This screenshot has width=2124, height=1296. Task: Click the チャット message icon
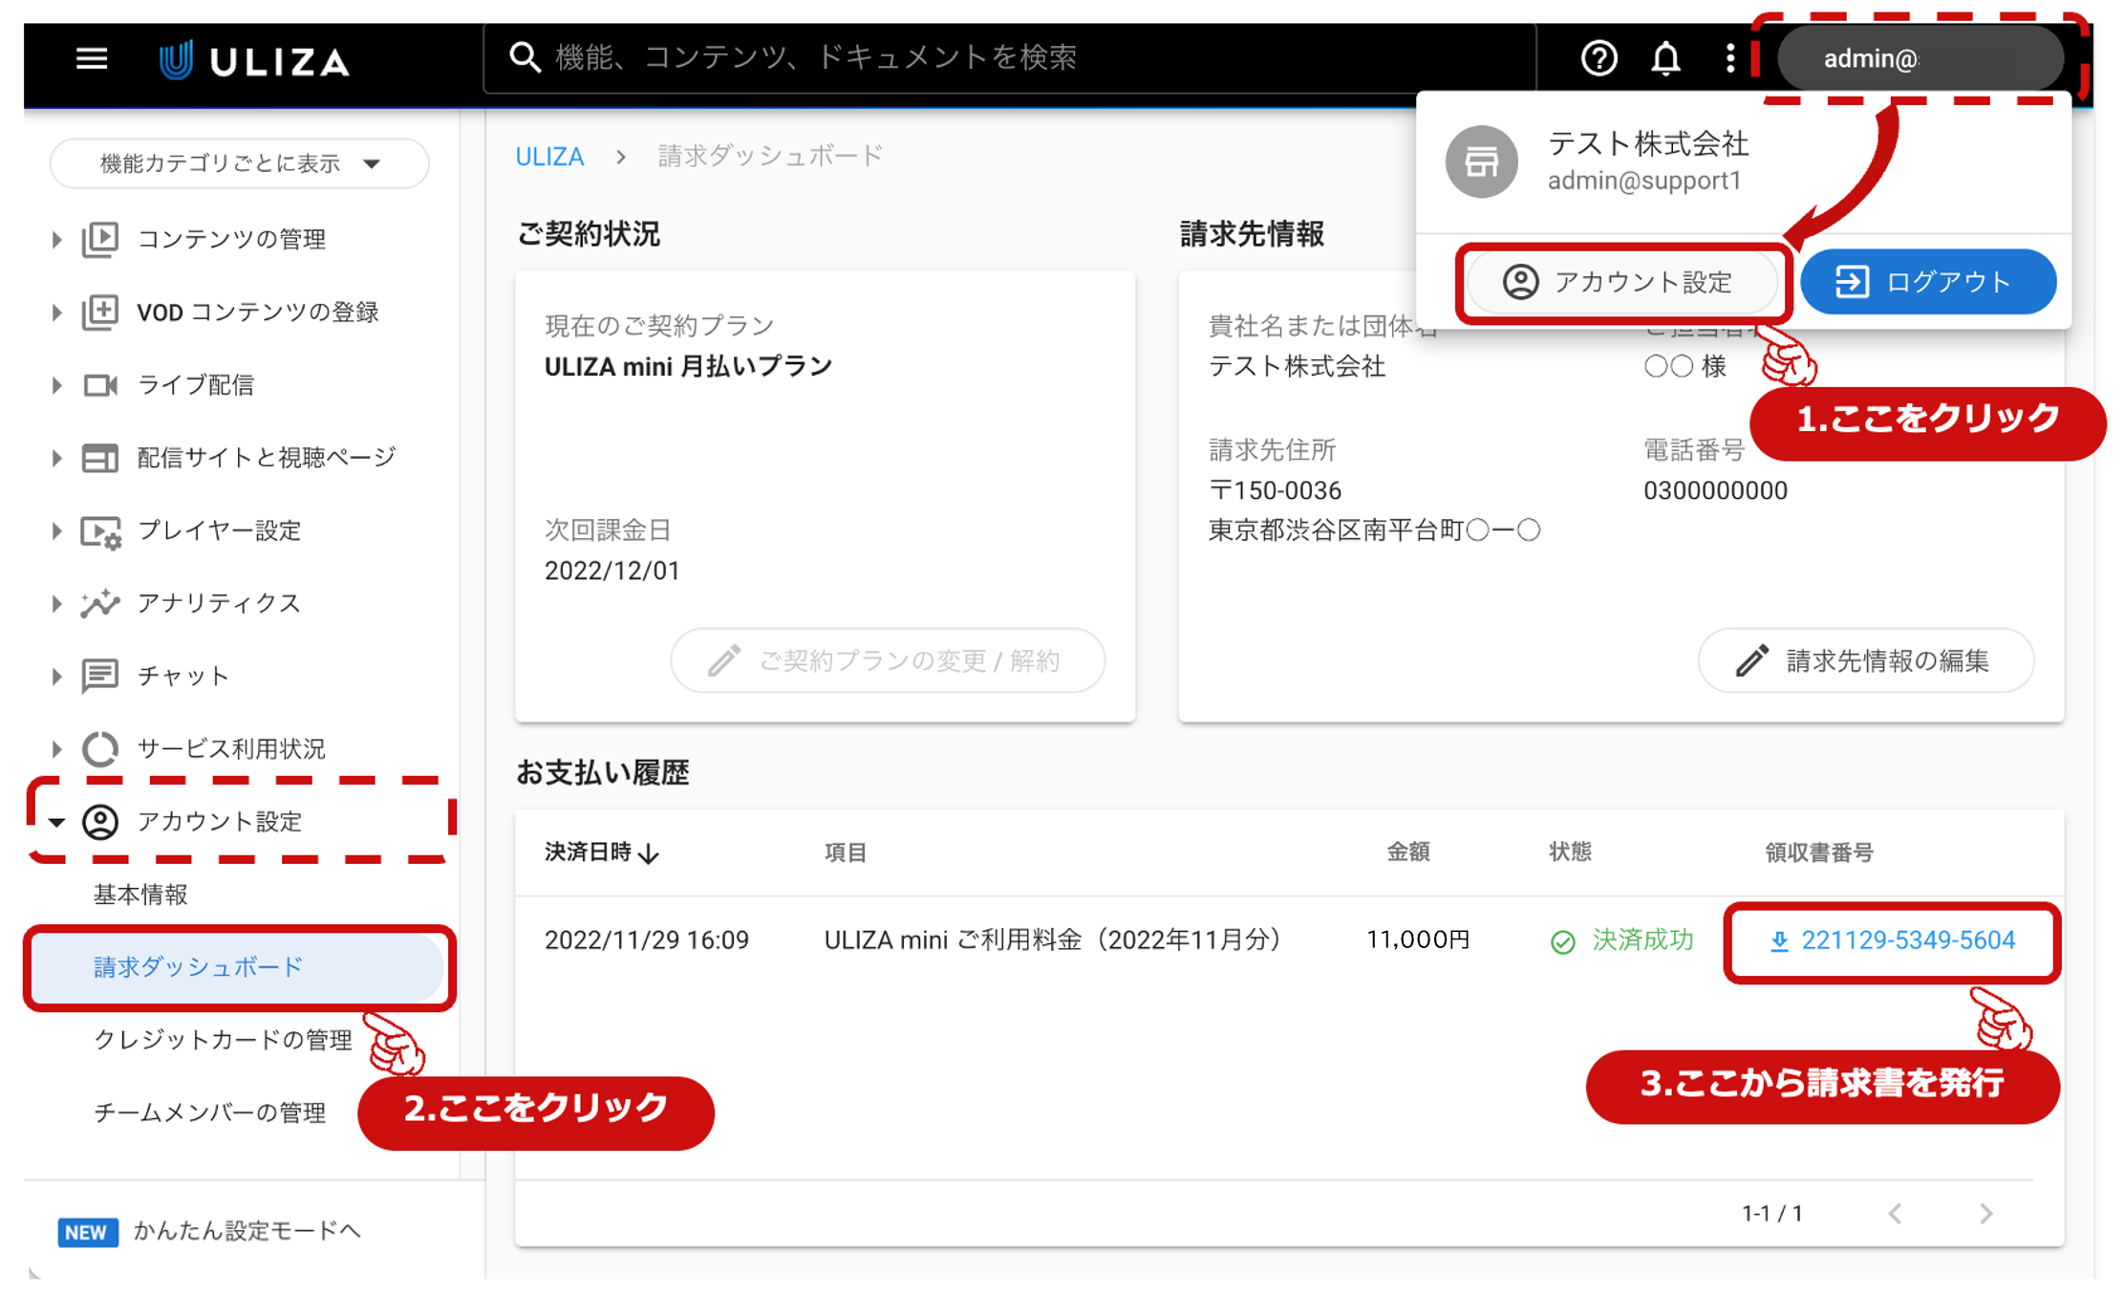click(100, 676)
